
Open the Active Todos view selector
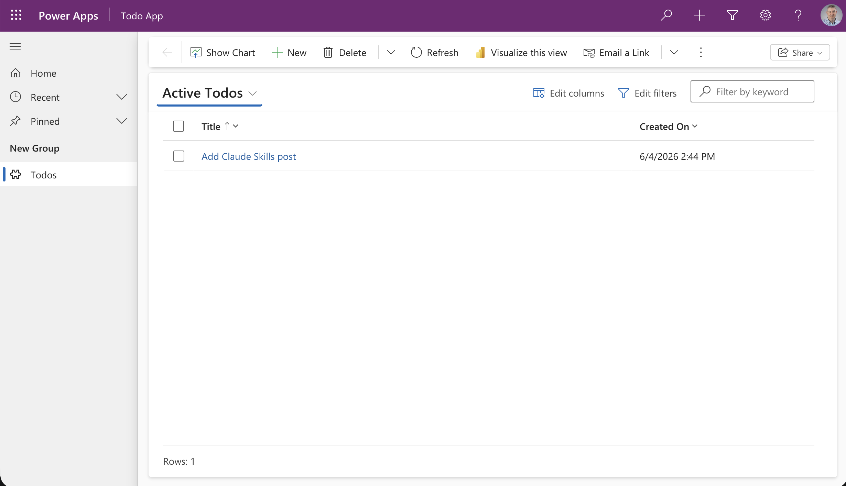(x=209, y=93)
